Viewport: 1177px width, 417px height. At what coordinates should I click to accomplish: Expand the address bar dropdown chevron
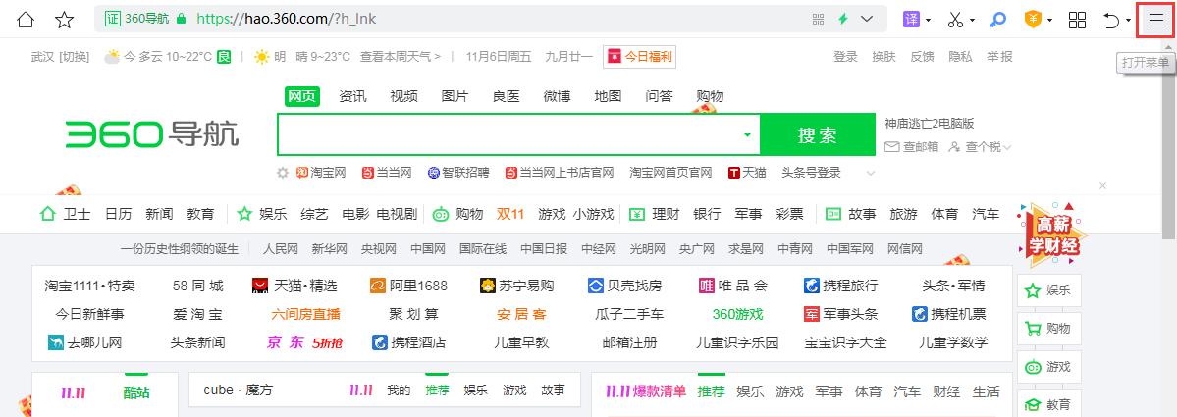pyautogui.click(x=867, y=20)
